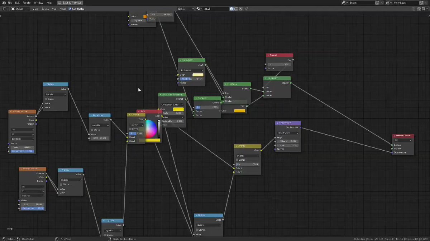Enable Clamp on the Overlay node
This screenshot has height=241, width=430.
tap(237, 160)
